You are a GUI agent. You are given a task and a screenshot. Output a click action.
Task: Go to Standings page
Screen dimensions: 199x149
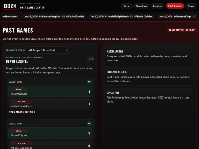tap(141, 6)
